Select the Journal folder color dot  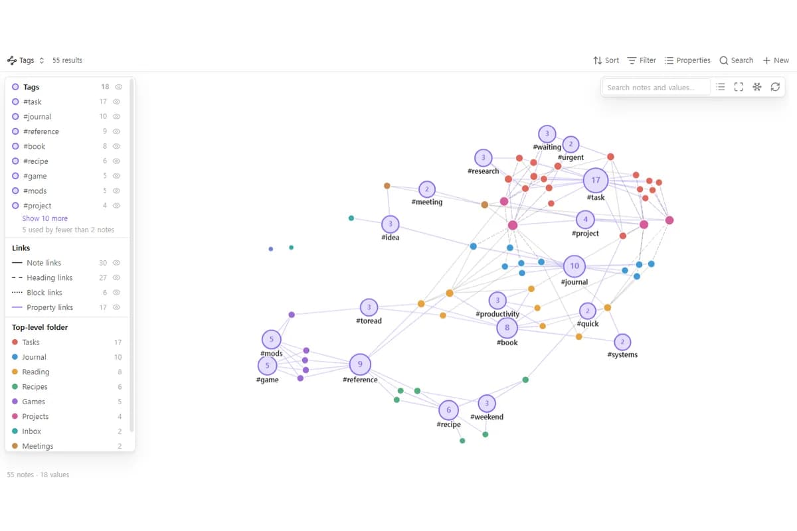(x=15, y=357)
